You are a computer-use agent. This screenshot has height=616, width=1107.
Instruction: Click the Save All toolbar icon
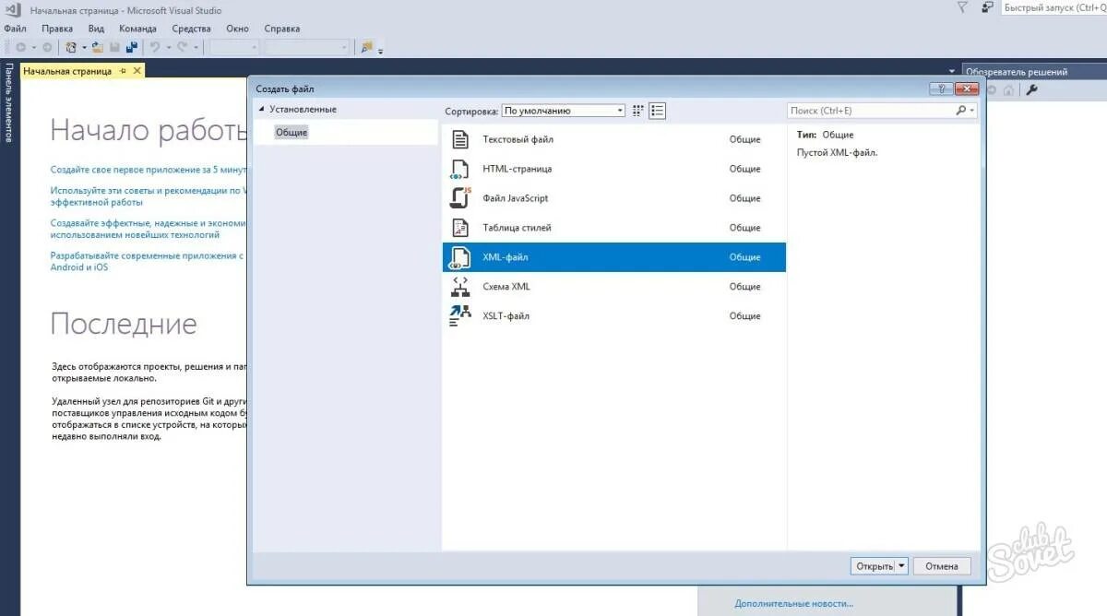click(132, 47)
